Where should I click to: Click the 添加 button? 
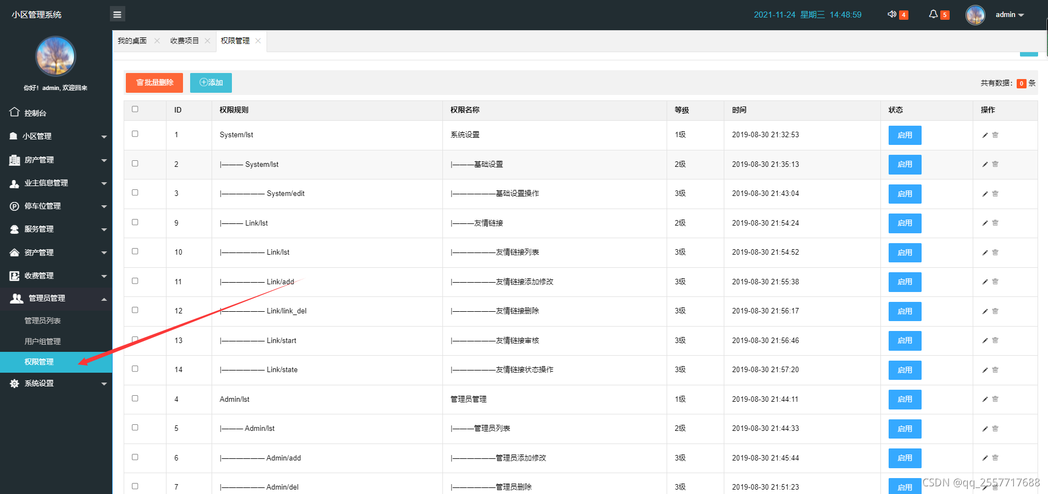[211, 83]
